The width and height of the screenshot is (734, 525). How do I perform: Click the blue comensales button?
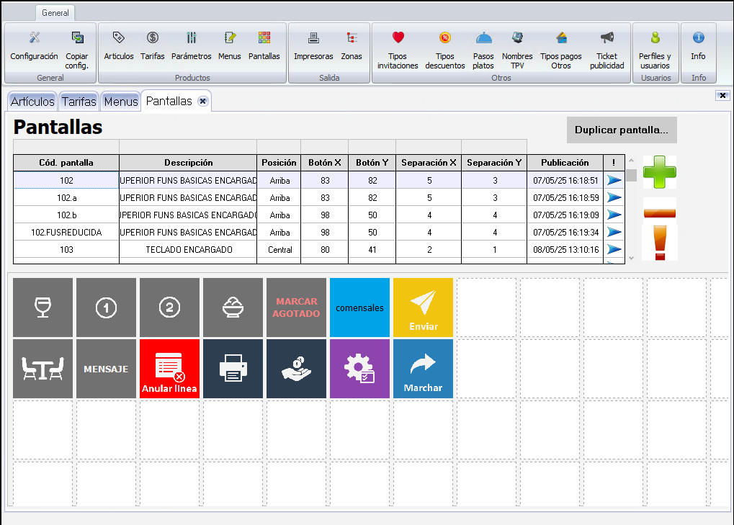(359, 308)
